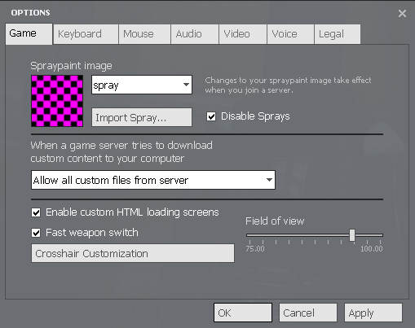Uncheck the Disable Sprays checkbox
Screen dimensions: 415x328
click(211, 116)
